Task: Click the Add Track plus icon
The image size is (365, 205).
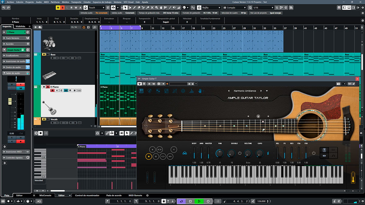Action: [36, 27]
